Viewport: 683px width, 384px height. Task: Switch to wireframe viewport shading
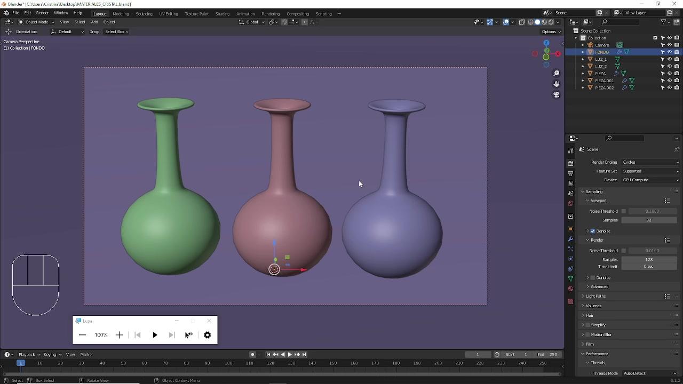click(x=530, y=22)
